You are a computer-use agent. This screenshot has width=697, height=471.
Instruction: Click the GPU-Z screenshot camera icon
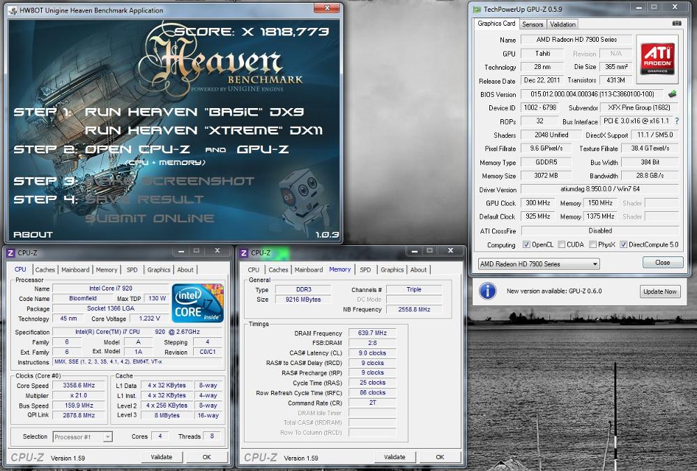coord(677,24)
